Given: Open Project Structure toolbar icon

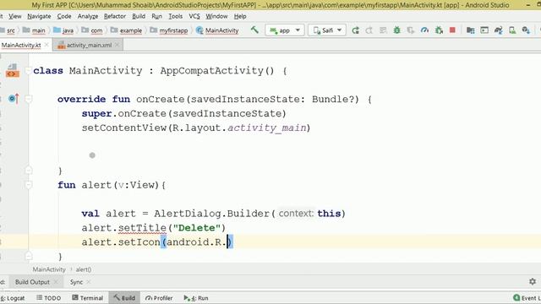Looking at the screenshot, I should [470, 30].
